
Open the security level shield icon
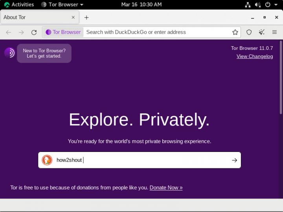(249, 32)
